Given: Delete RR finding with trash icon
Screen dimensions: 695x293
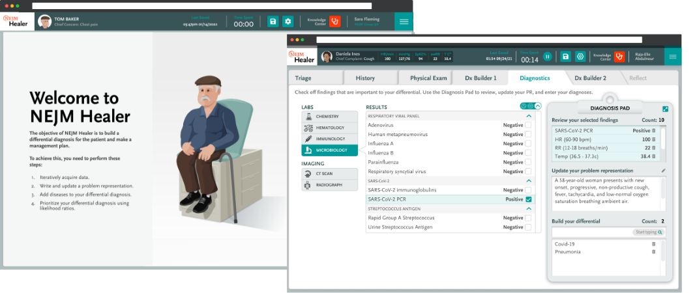Looking at the screenshot, I should [x=653, y=148].
